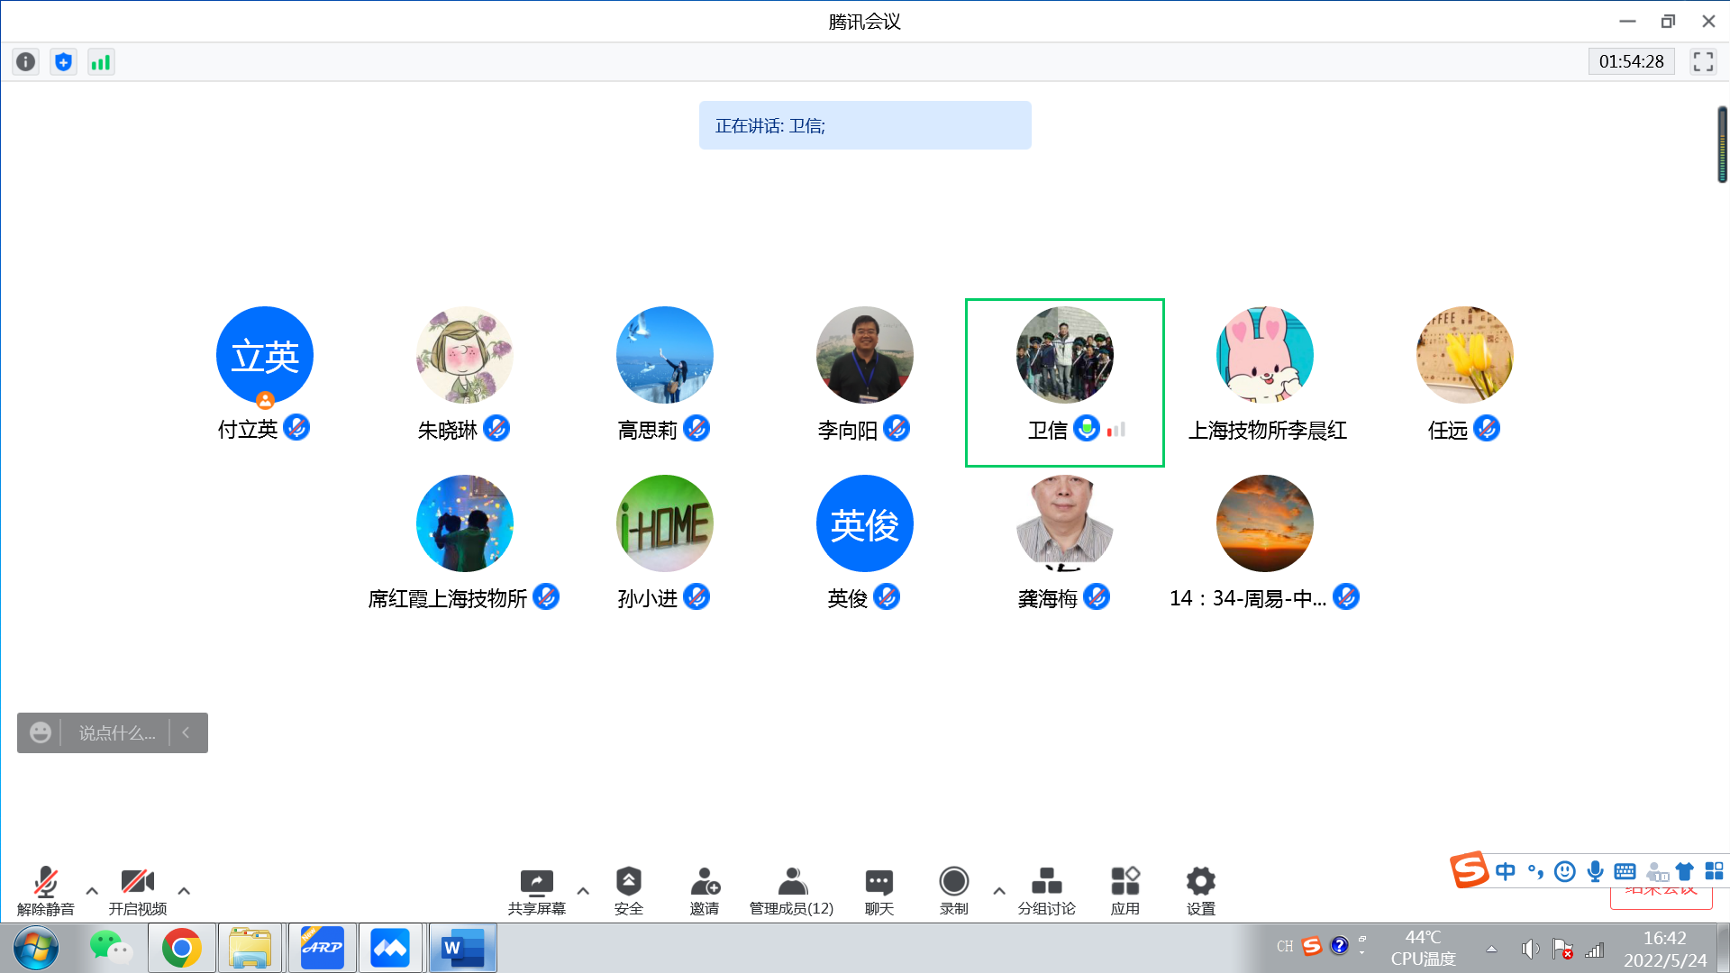1730x973 pixels.
Task: Open Tencent Meeting taskbar icon
Action: [391, 948]
